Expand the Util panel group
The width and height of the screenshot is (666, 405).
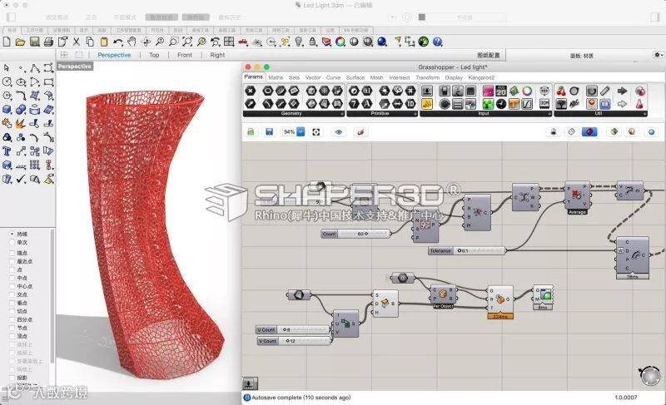click(600, 114)
